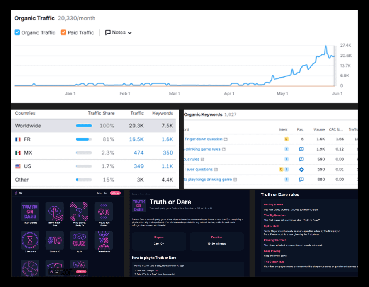Select the Worldwide row in countries table
Screen dimensions: 369x287
click(x=94, y=126)
